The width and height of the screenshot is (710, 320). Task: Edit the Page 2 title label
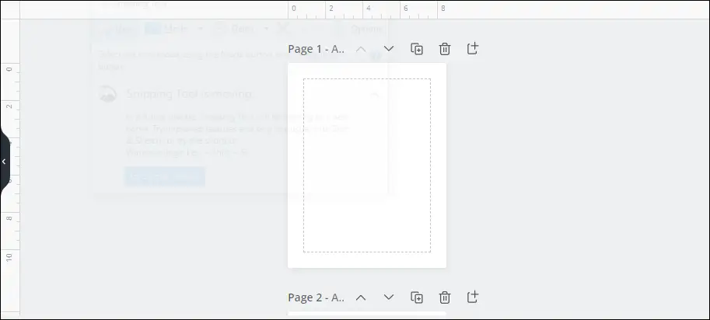(x=316, y=297)
